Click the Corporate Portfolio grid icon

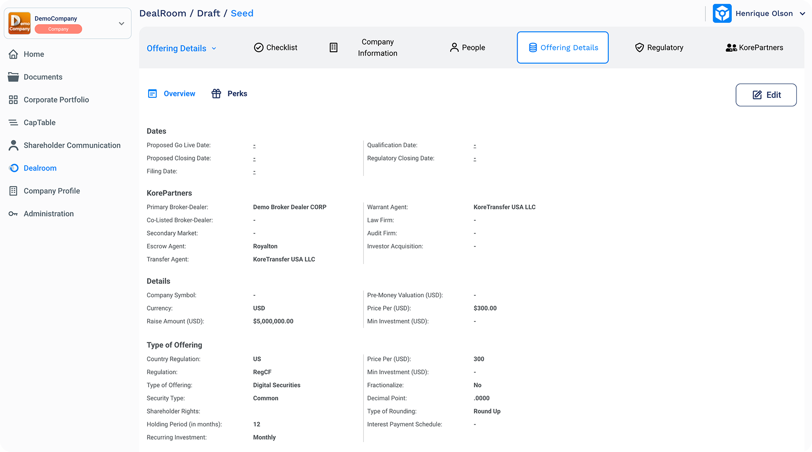pos(13,100)
